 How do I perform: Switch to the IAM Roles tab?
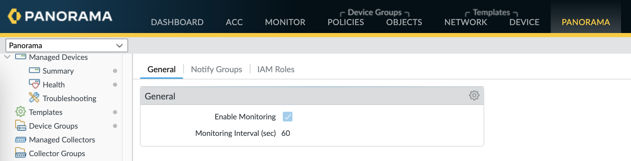(276, 69)
